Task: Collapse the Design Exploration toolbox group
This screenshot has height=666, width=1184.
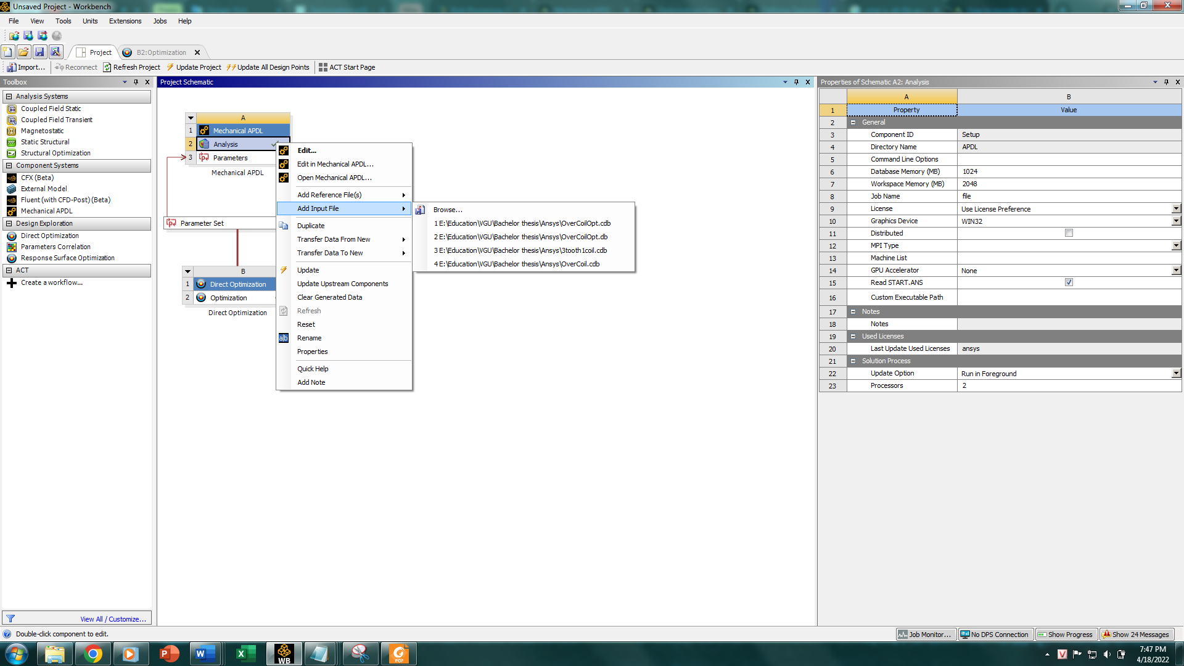Action: coord(9,223)
